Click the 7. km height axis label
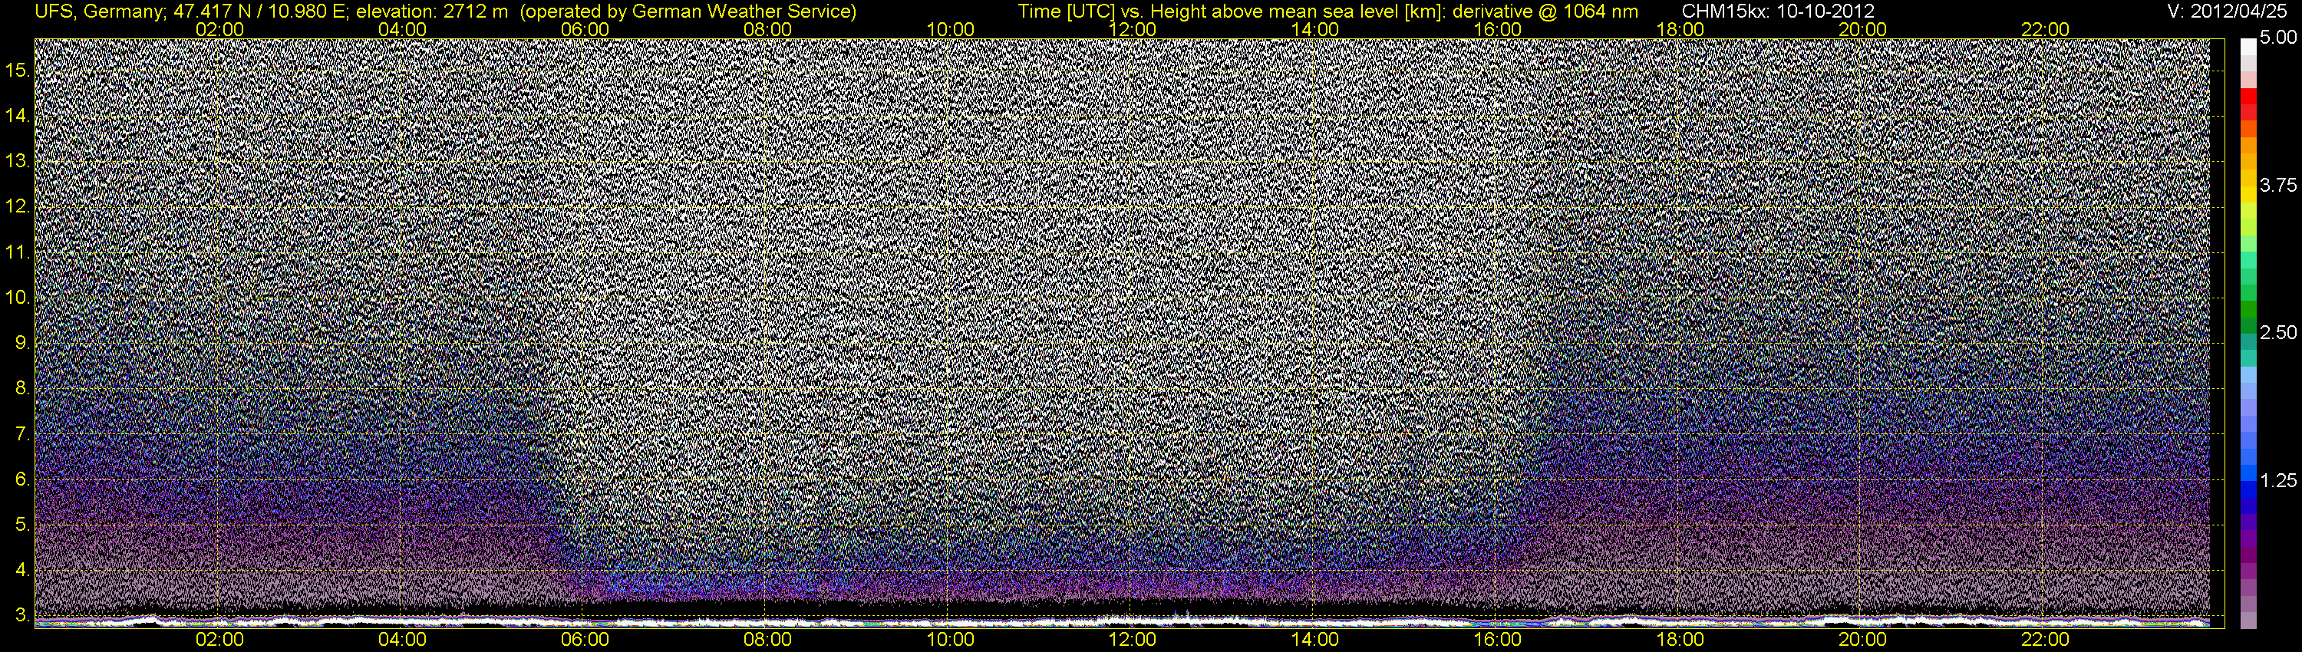 (23, 434)
